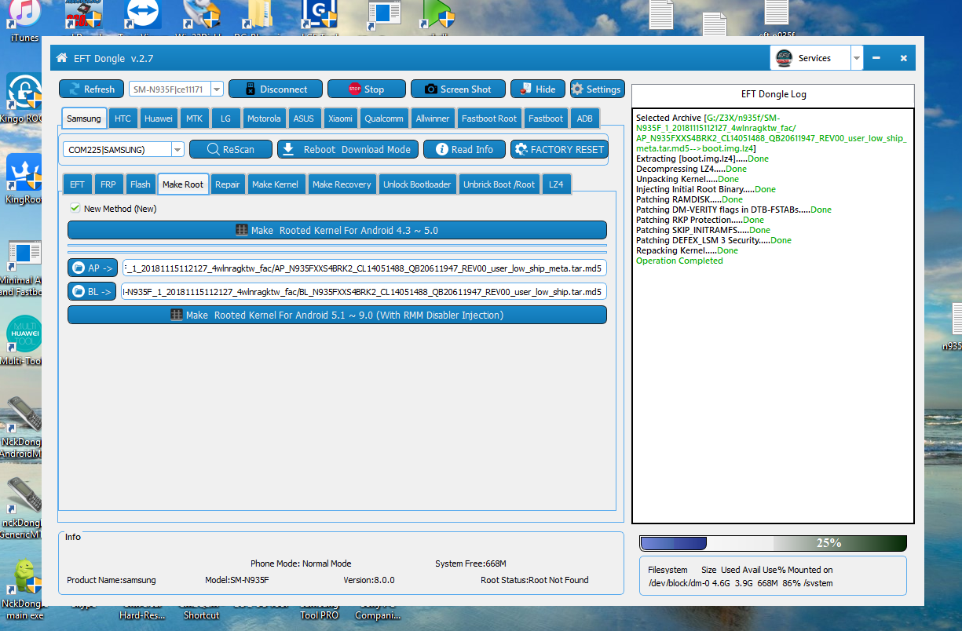Click Disconnect with the phone icon
Viewport: 962px width, 631px height.
[274, 89]
